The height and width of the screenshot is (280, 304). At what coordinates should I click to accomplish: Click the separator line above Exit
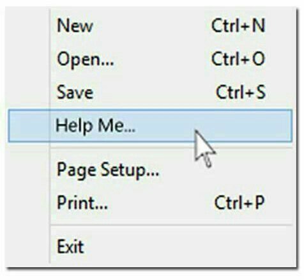click(x=172, y=225)
